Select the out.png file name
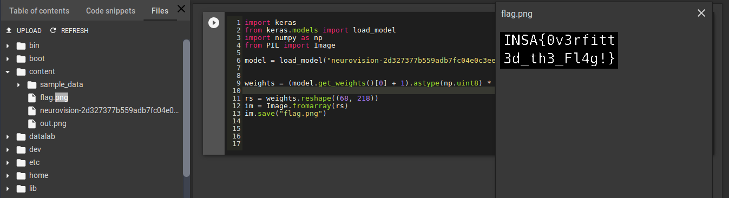The image size is (729, 198). point(53,124)
